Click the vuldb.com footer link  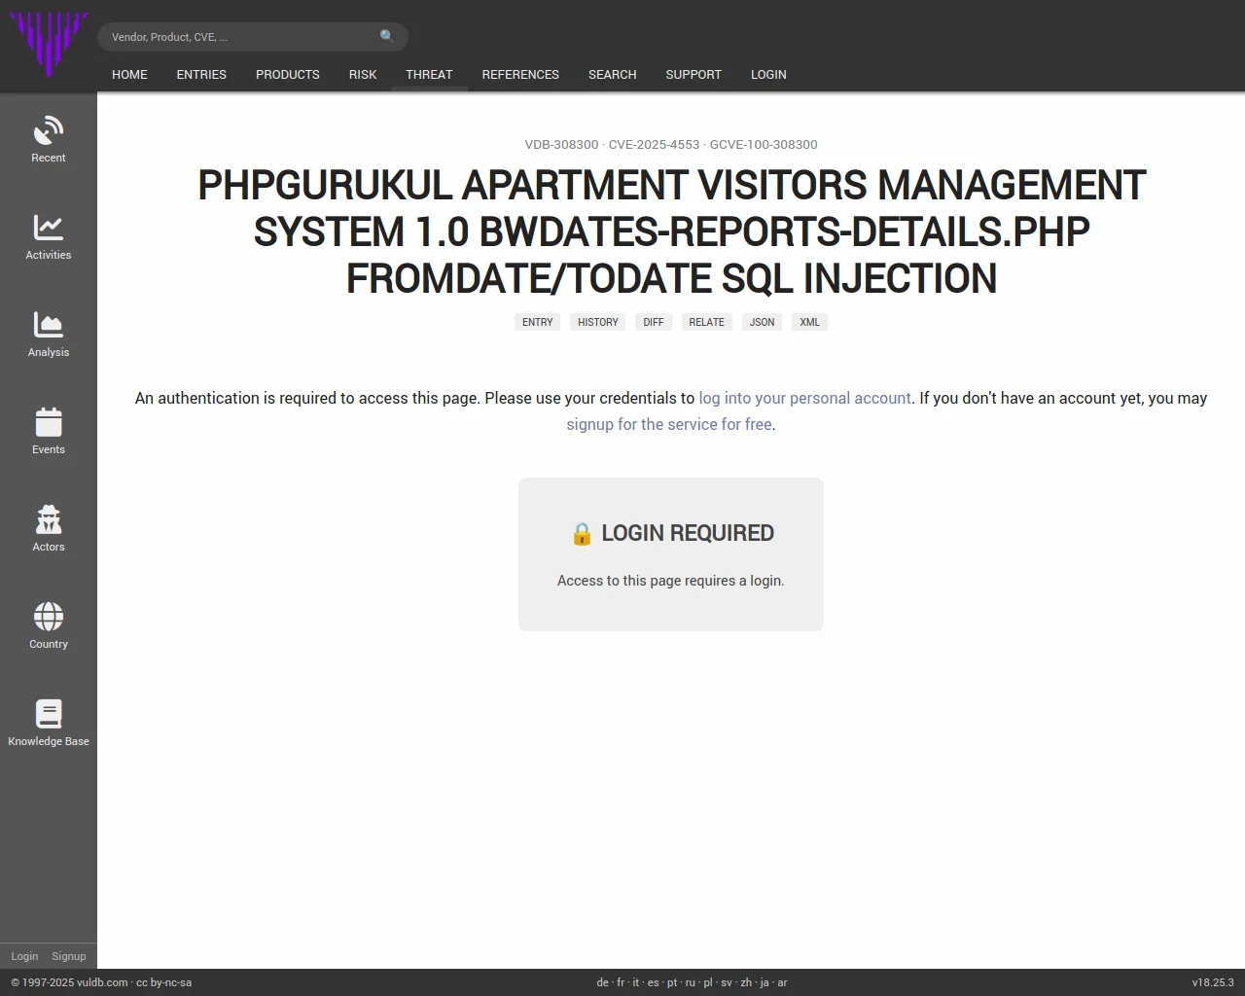coord(102,982)
